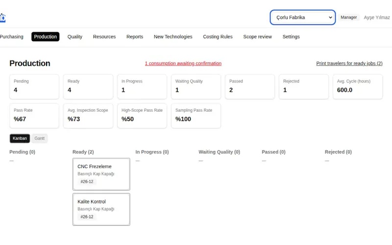Click the Pending stat card

pyautogui.click(x=34, y=87)
